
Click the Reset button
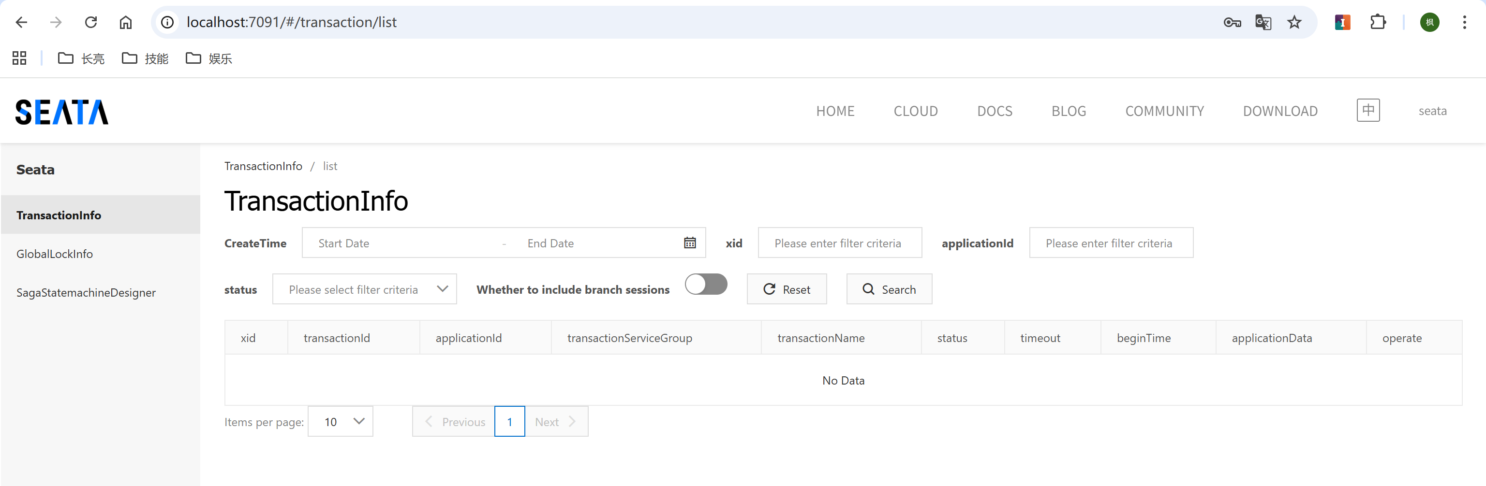click(786, 289)
